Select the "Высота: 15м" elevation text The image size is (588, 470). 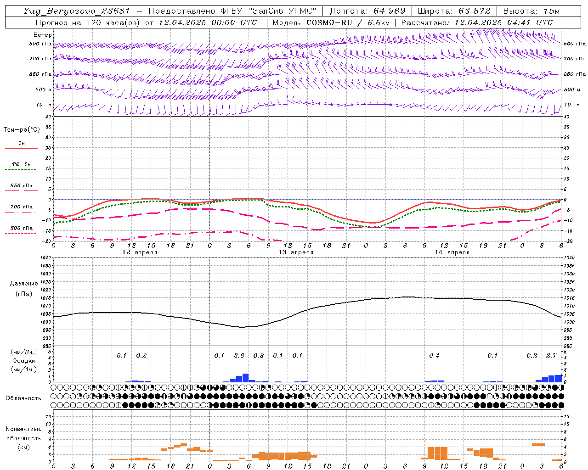pyautogui.click(x=531, y=11)
